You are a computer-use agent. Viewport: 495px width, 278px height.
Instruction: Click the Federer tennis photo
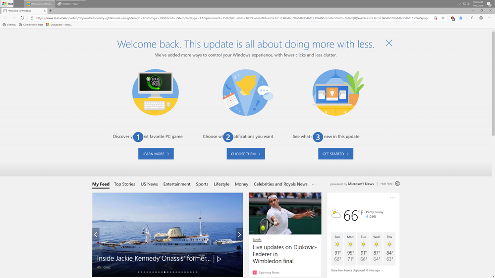pos(285,213)
